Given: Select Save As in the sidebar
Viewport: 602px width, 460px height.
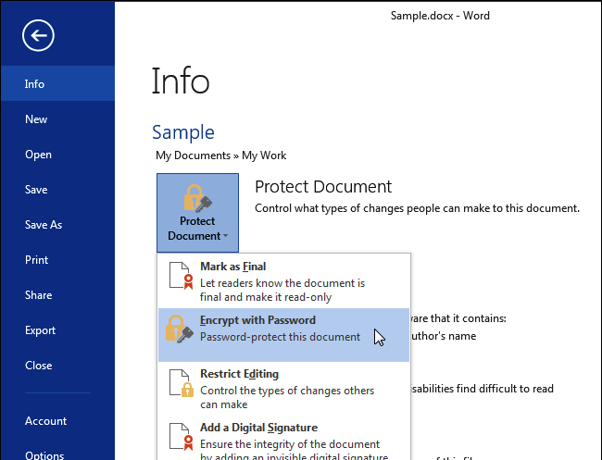Looking at the screenshot, I should coord(57,225).
